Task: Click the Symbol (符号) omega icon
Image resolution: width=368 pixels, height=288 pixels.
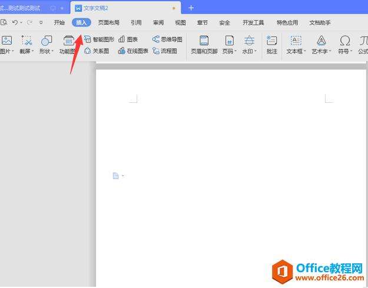Action: (345, 41)
